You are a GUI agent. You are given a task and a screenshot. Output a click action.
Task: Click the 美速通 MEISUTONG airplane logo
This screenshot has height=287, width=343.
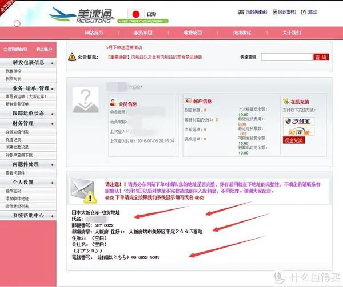pos(81,15)
